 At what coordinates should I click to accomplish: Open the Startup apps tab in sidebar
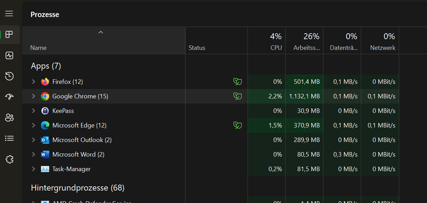tap(9, 97)
